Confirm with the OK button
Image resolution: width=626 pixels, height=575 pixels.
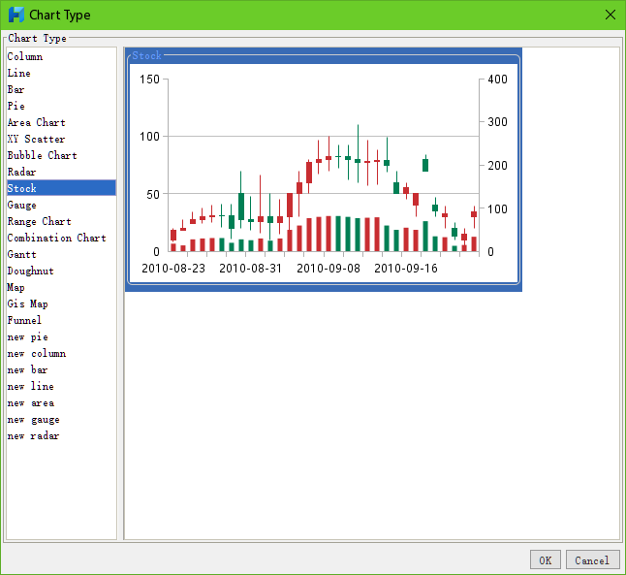pyautogui.click(x=546, y=559)
